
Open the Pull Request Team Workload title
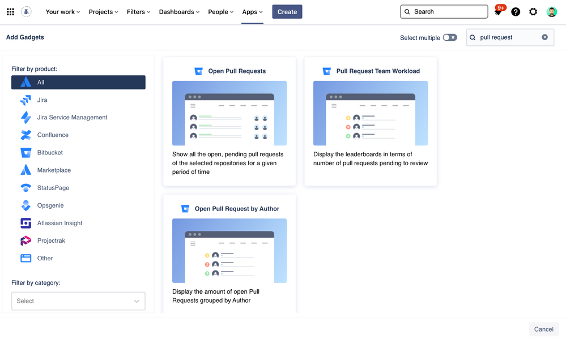(378, 71)
